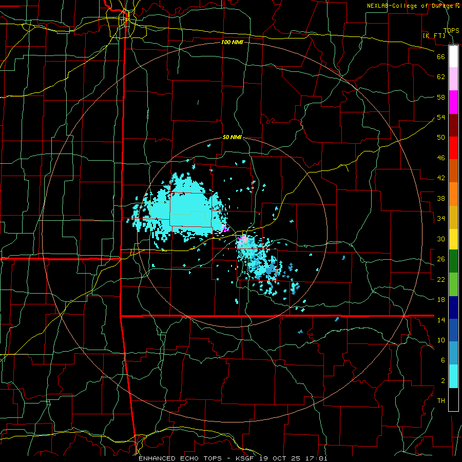Click the "[K FT]" units label
462x462 pixels.
pos(434,36)
